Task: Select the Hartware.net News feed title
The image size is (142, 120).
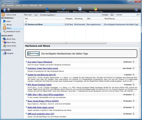Action: pos(35,25)
